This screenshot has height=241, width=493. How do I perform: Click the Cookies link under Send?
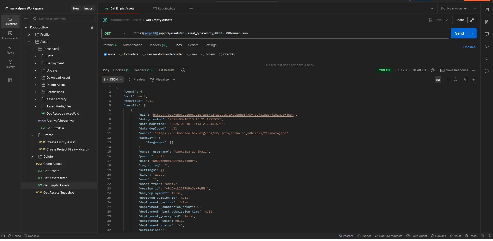pyautogui.click(x=469, y=47)
